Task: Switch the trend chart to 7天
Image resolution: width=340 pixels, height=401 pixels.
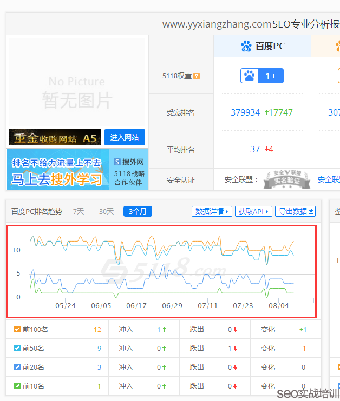Action: pos(79,211)
